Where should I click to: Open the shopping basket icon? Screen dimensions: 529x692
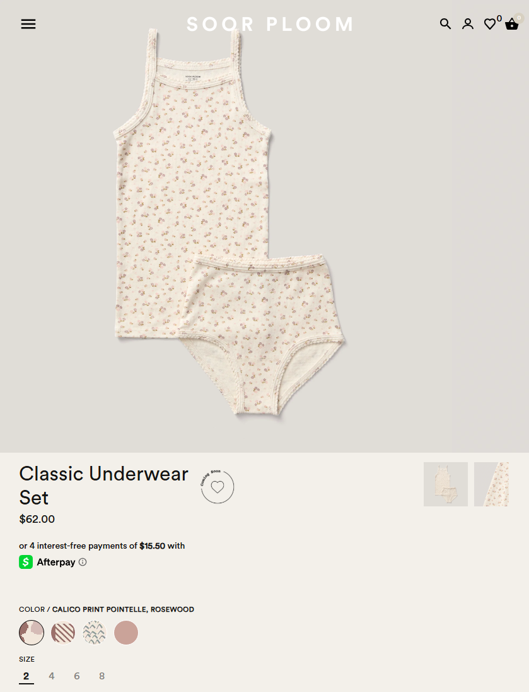click(512, 24)
